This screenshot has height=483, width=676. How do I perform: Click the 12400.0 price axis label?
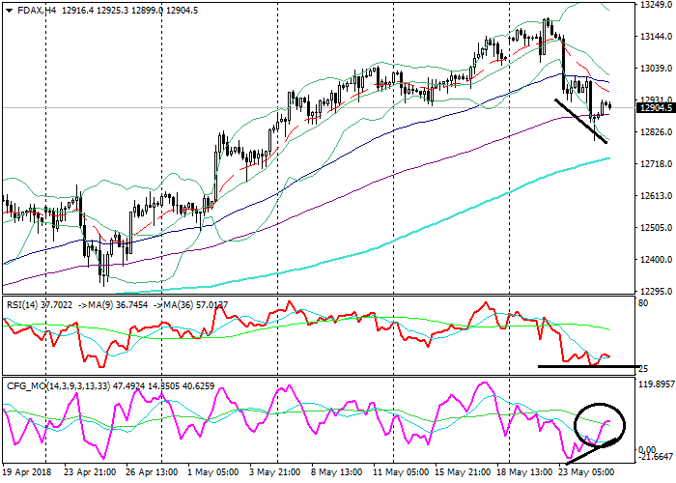655,260
